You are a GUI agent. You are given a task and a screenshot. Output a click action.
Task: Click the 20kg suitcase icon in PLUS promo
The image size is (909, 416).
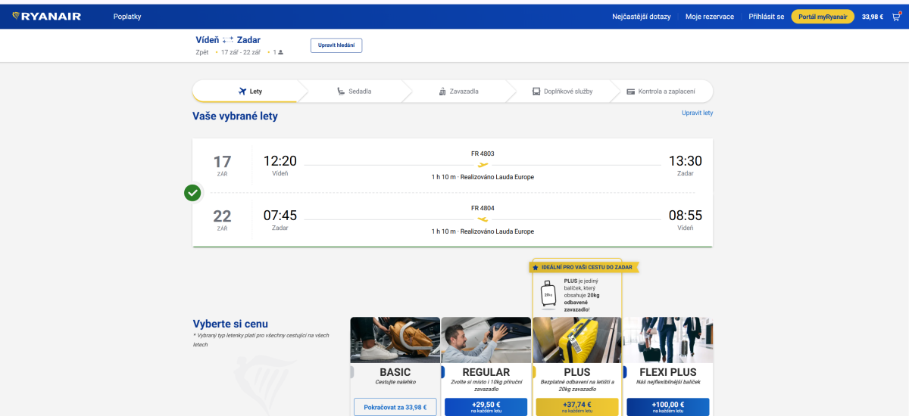click(x=547, y=293)
